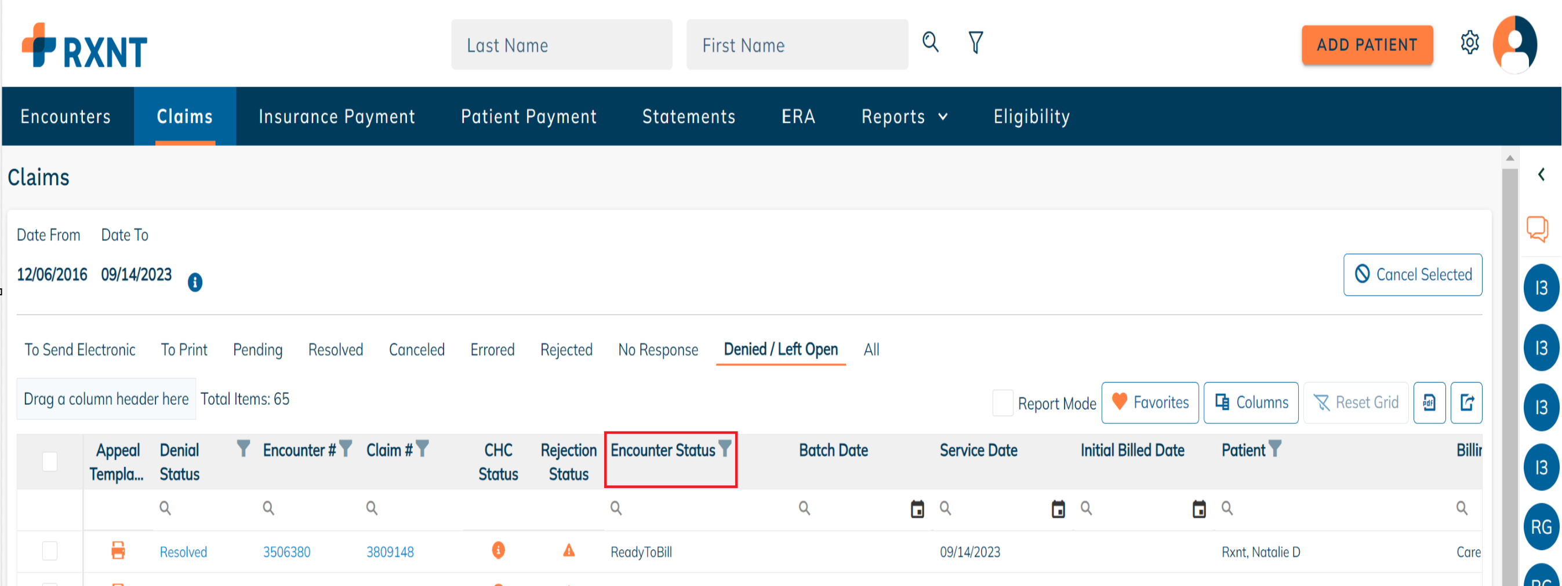
Task: Enable the Report Mode checkbox
Action: point(1002,402)
